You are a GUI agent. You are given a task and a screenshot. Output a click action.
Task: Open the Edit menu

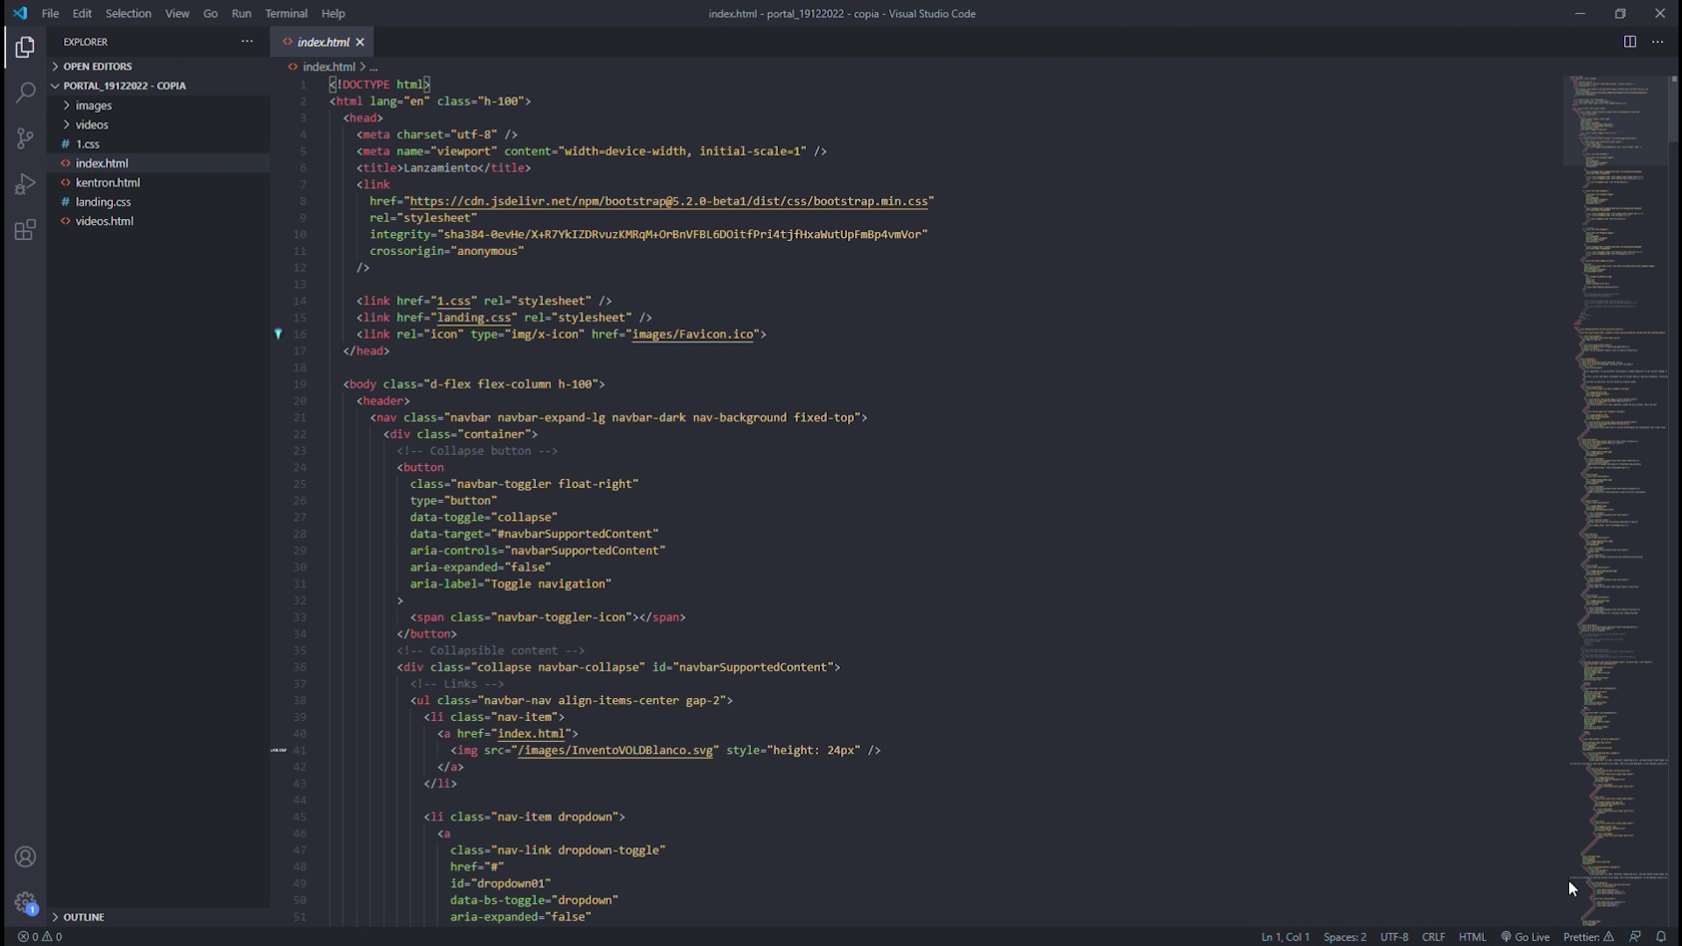(81, 13)
